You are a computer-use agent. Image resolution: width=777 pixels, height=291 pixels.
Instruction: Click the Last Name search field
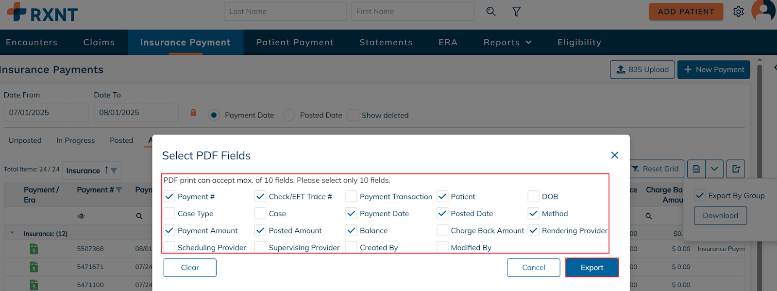coord(285,11)
